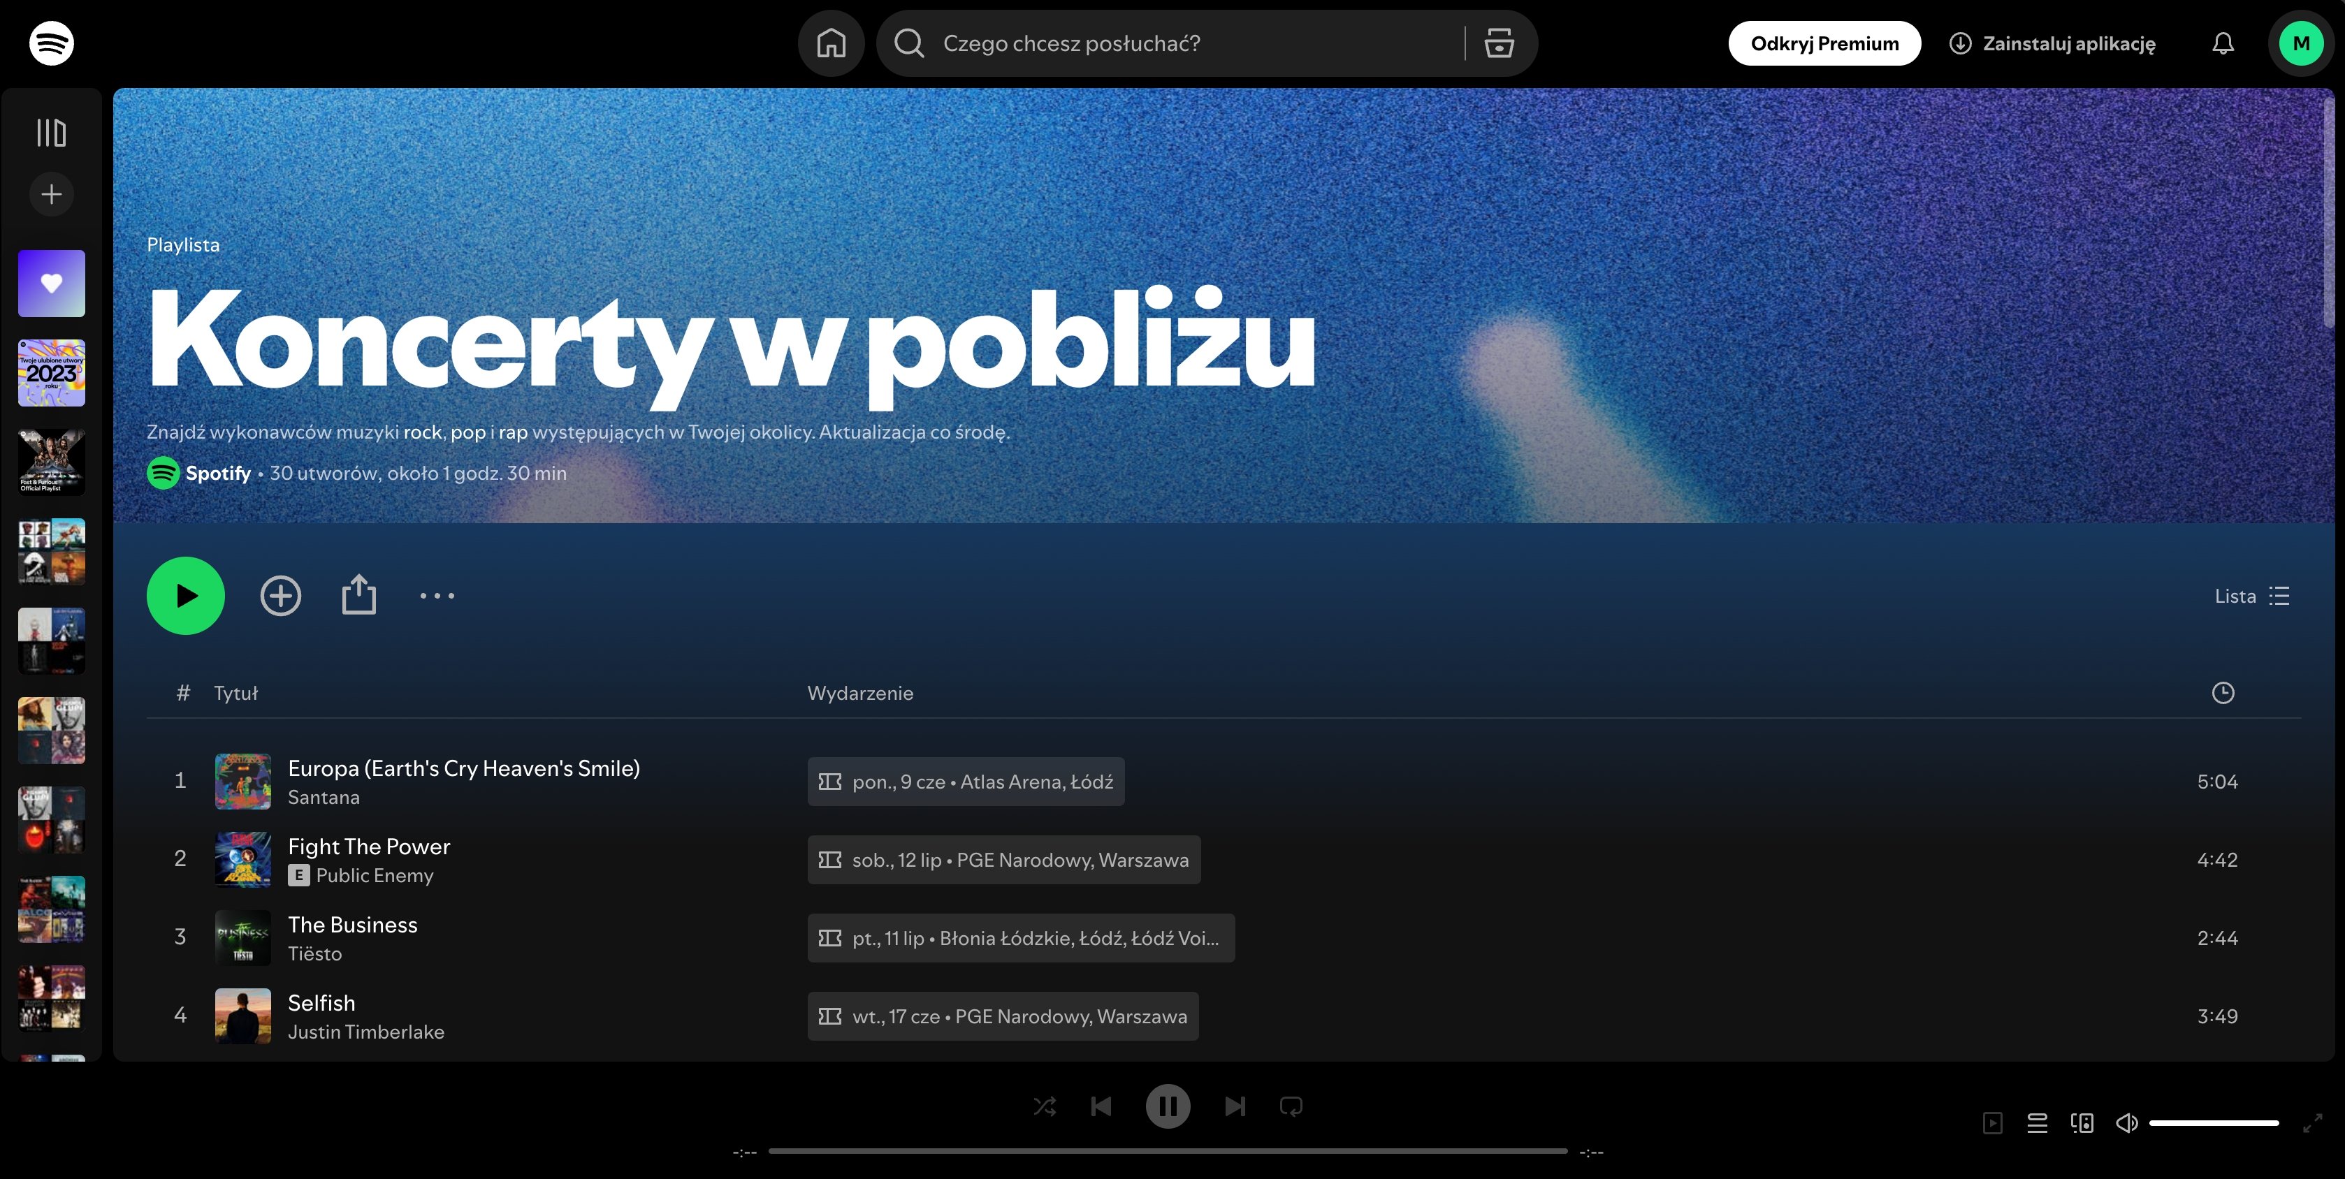The width and height of the screenshot is (2345, 1179).
Task: Open sob., 12 lip PGE Narodowy event
Action: tap(1004, 860)
